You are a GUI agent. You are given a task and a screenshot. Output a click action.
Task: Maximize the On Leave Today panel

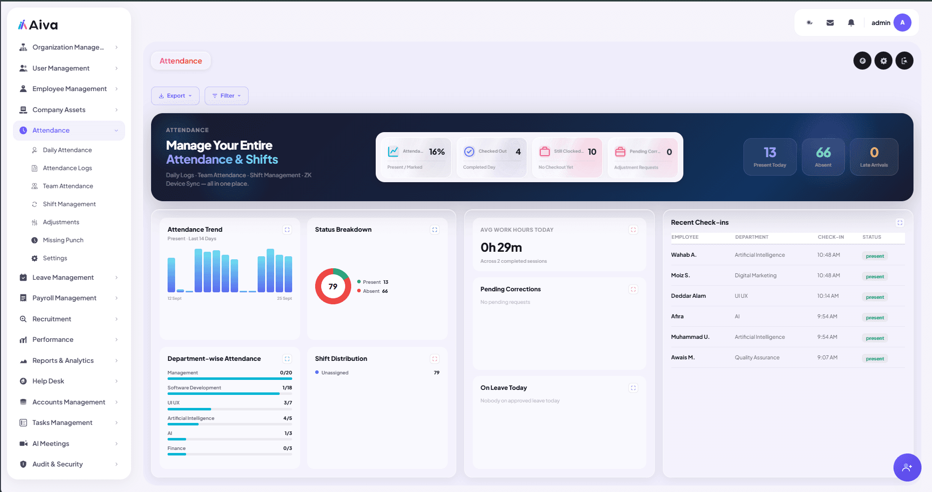coord(633,388)
